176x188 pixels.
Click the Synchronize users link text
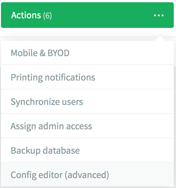coord(47,102)
